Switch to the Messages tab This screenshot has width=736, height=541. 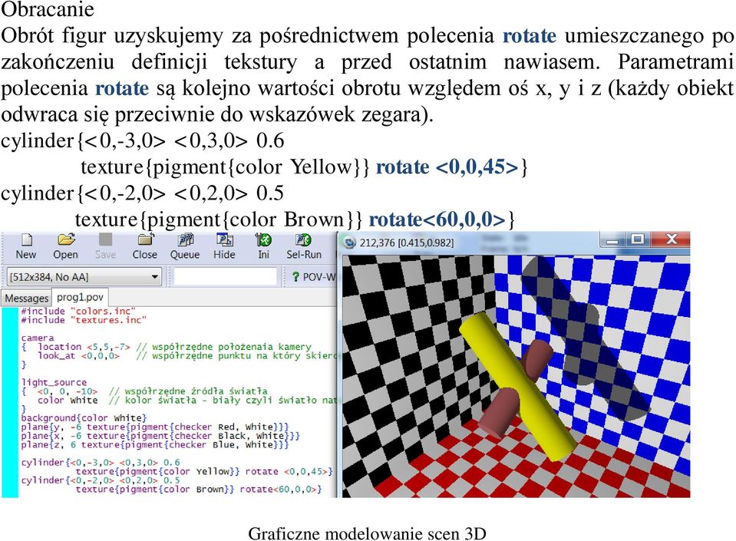point(27,298)
